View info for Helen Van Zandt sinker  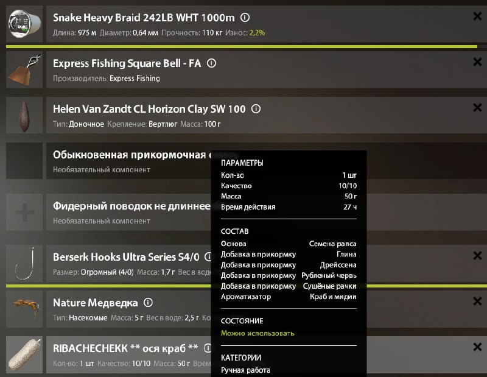(x=256, y=109)
